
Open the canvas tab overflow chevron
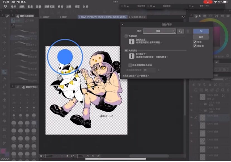tap(183, 17)
